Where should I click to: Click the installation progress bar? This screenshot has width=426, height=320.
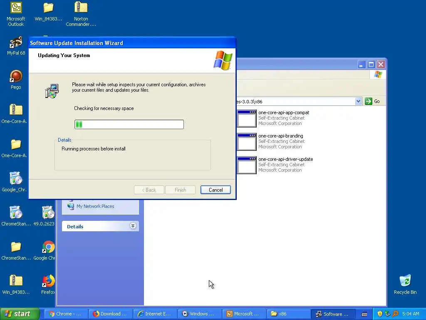[x=129, y=124]
